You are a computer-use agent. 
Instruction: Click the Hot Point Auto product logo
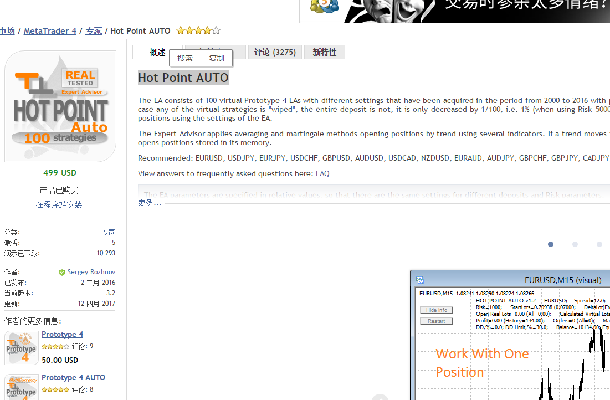60,106
